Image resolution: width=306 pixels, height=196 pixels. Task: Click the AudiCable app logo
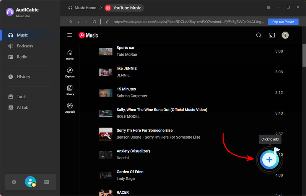coord(10,12)
